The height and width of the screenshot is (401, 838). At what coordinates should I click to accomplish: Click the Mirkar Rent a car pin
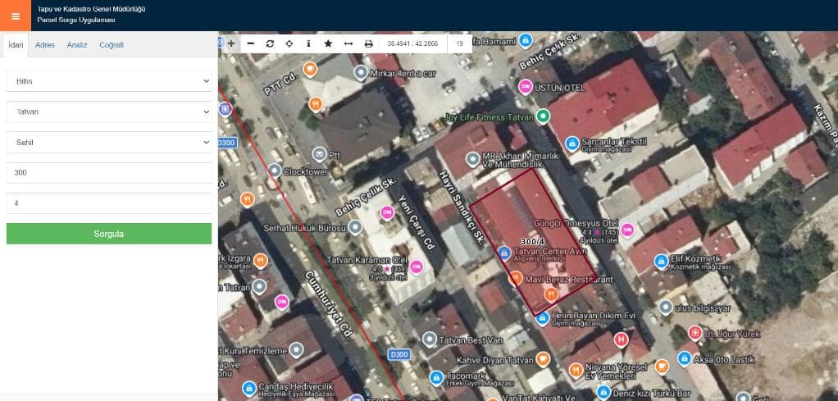pos(361,73)
